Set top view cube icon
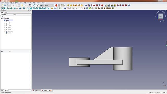Image resolution: width=167 pixels, height=94 pixels. point(34,8)
